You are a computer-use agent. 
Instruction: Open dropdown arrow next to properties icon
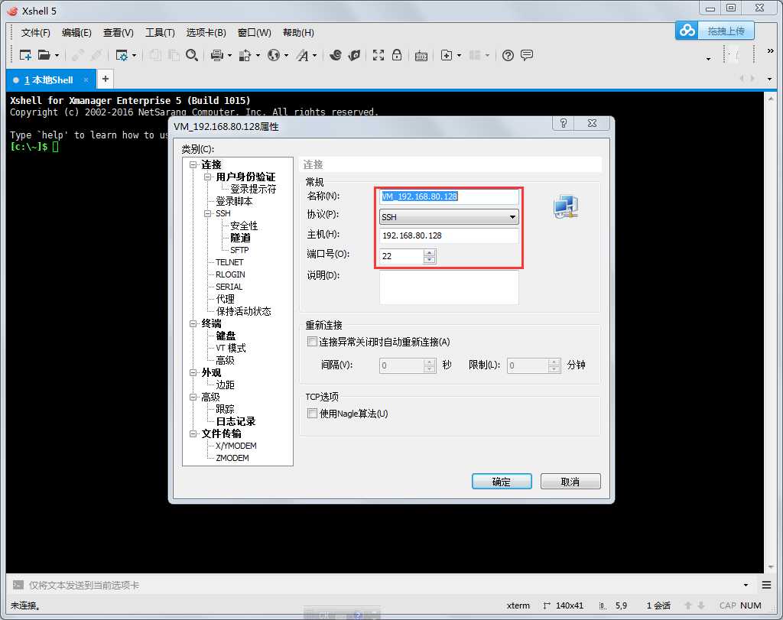tap(134, 55)
